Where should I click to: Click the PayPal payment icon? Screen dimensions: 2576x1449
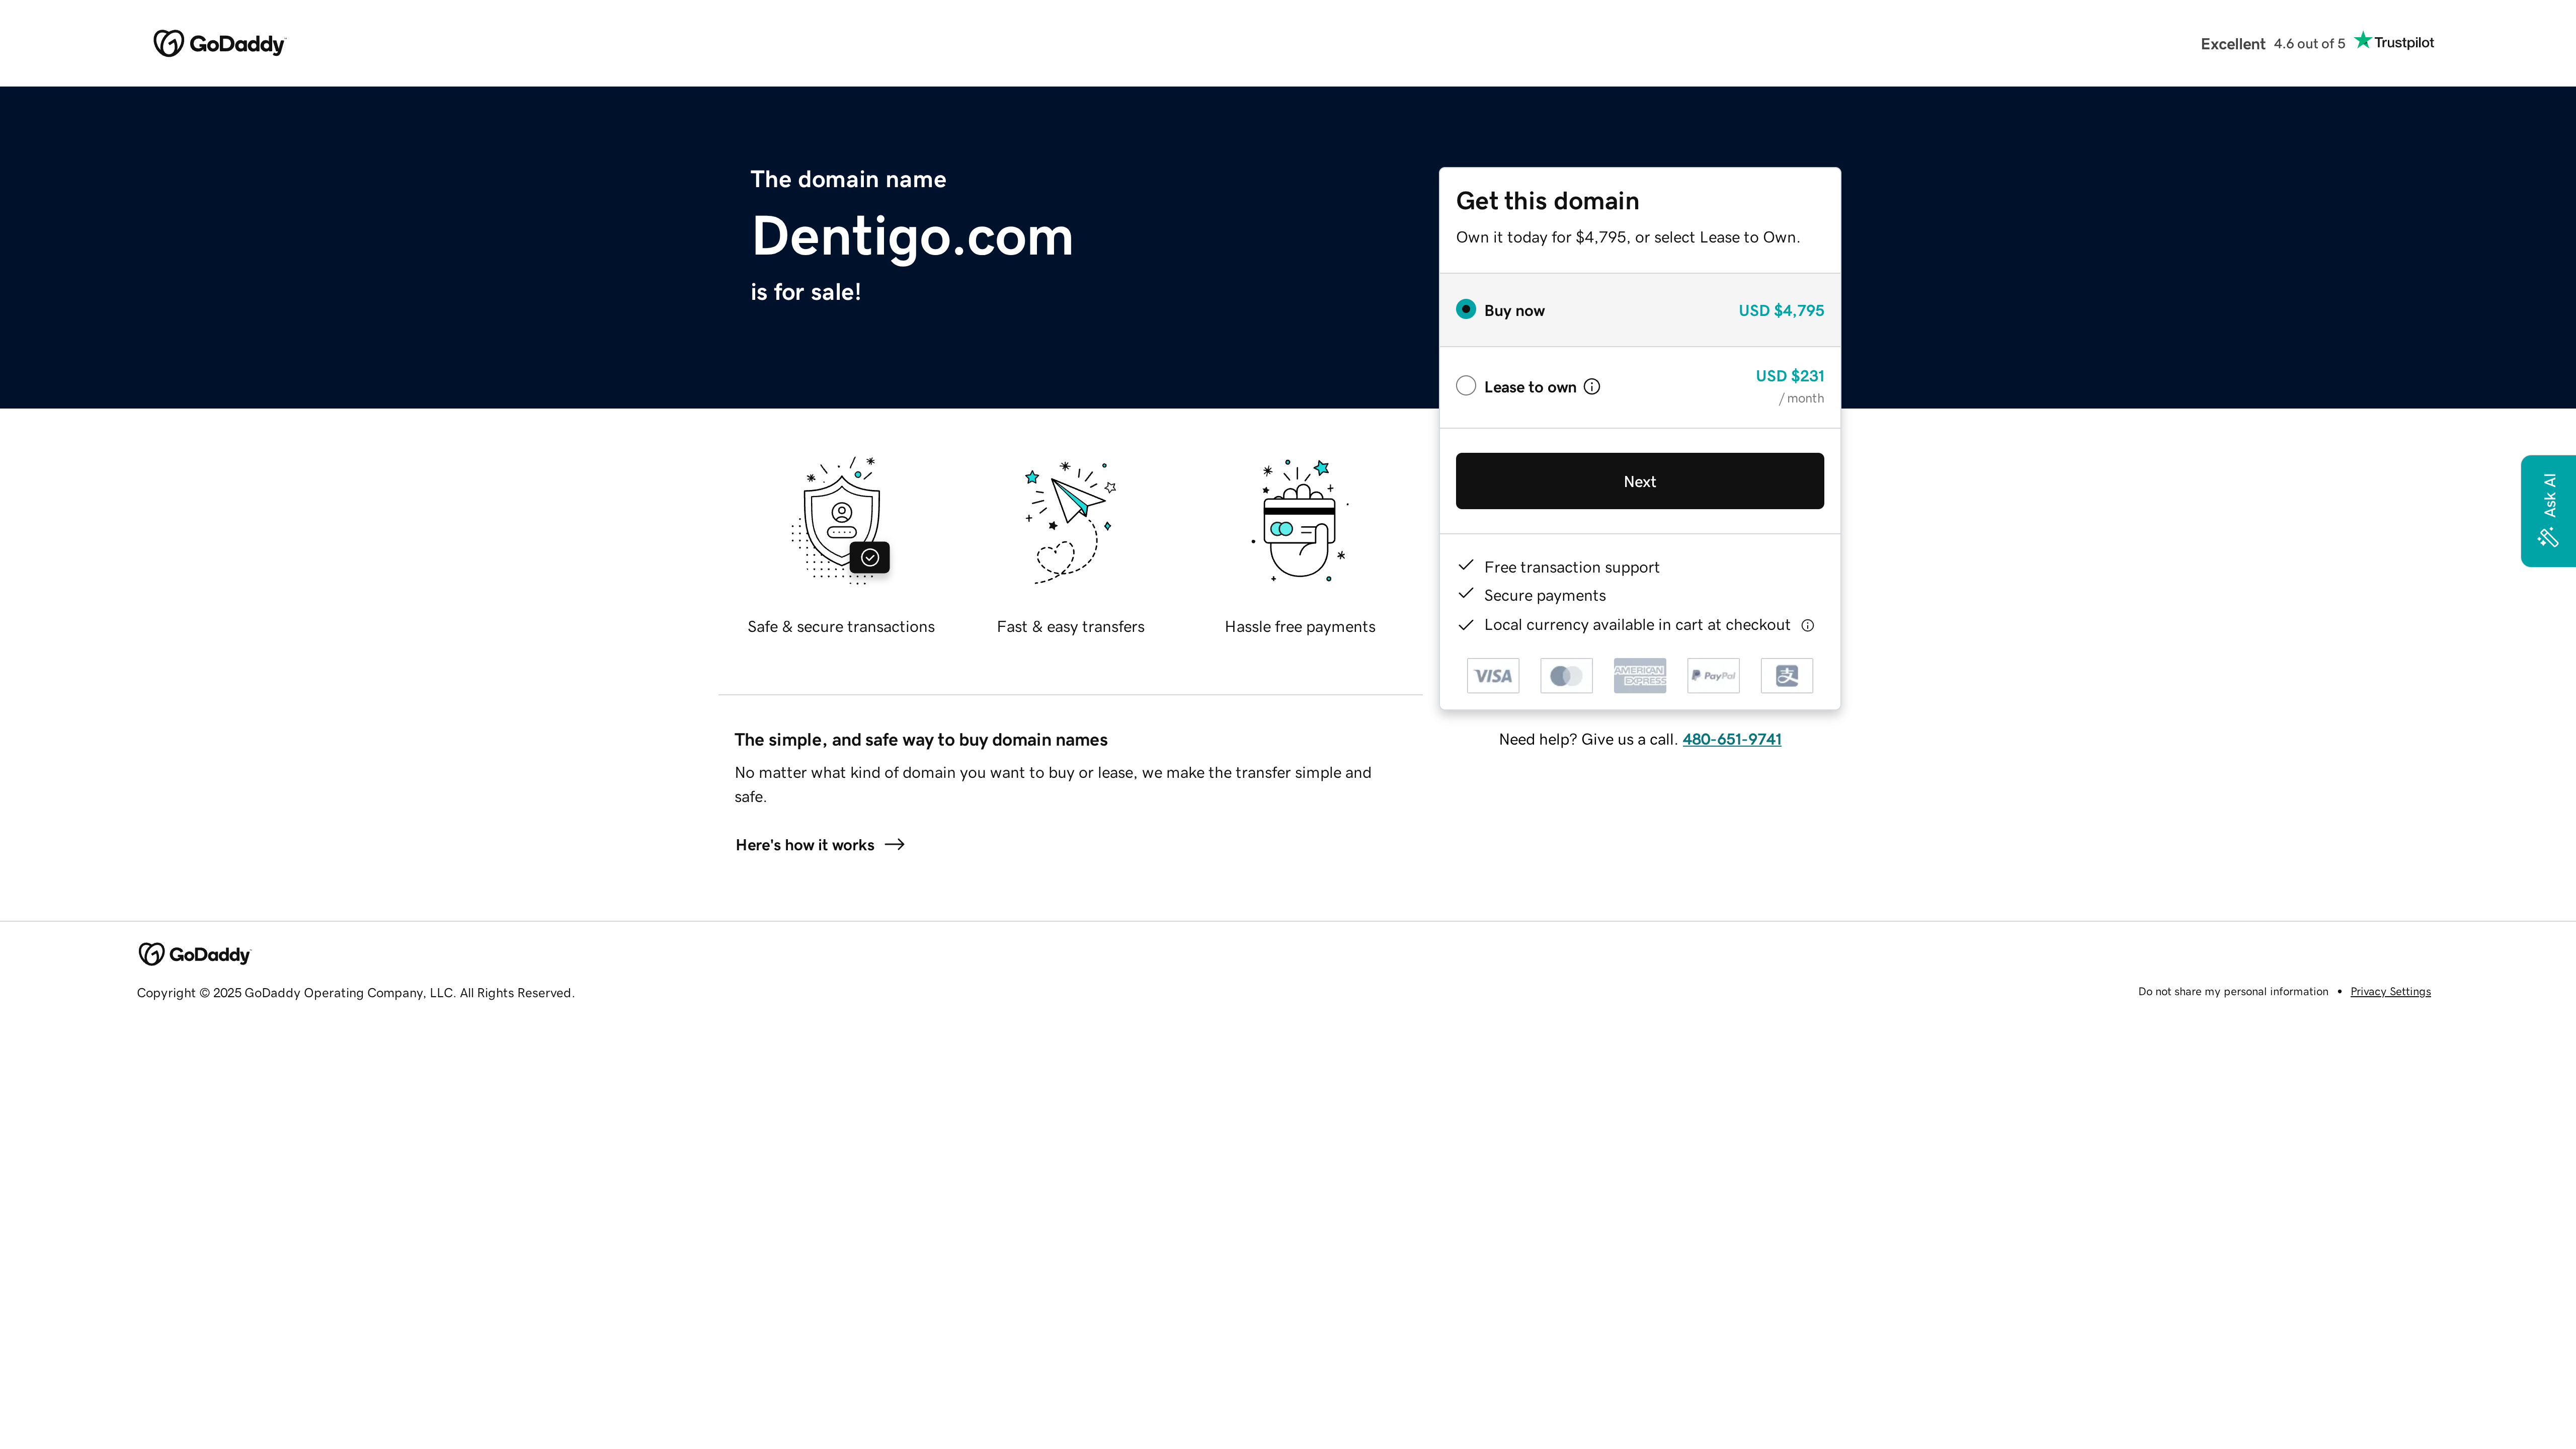tap(1713, 675)
